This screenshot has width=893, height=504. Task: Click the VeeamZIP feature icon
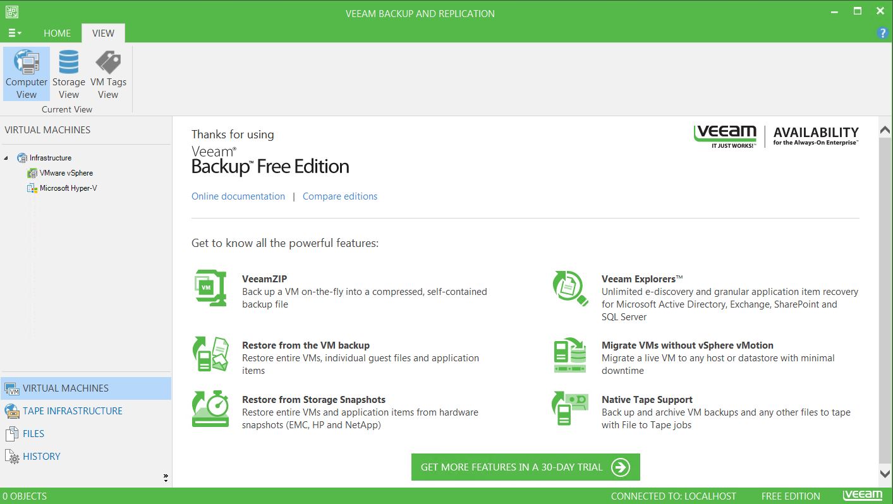point(210,288)
